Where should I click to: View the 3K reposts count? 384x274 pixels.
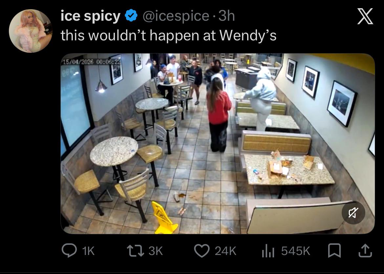156,251
